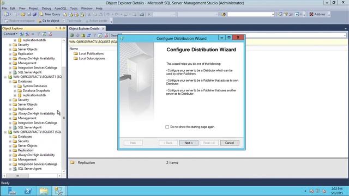Open Server Manager from the taskbar

(x=11, y=191)
